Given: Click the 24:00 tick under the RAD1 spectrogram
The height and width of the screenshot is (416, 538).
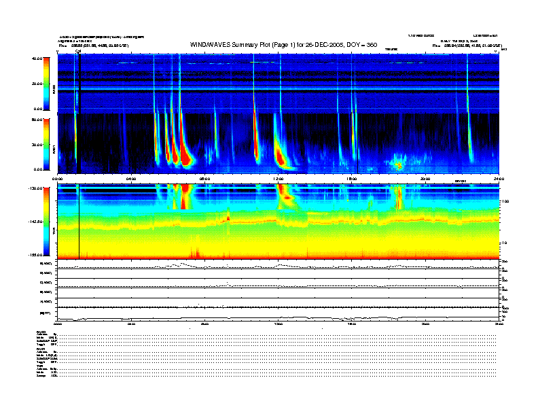Looking at the screenshot, I should pos(498,179).
